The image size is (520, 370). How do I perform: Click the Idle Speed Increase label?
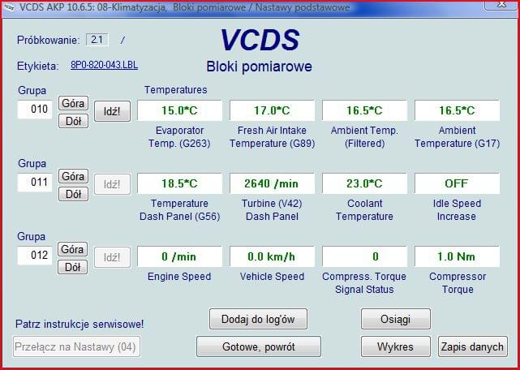pos(457,209)
